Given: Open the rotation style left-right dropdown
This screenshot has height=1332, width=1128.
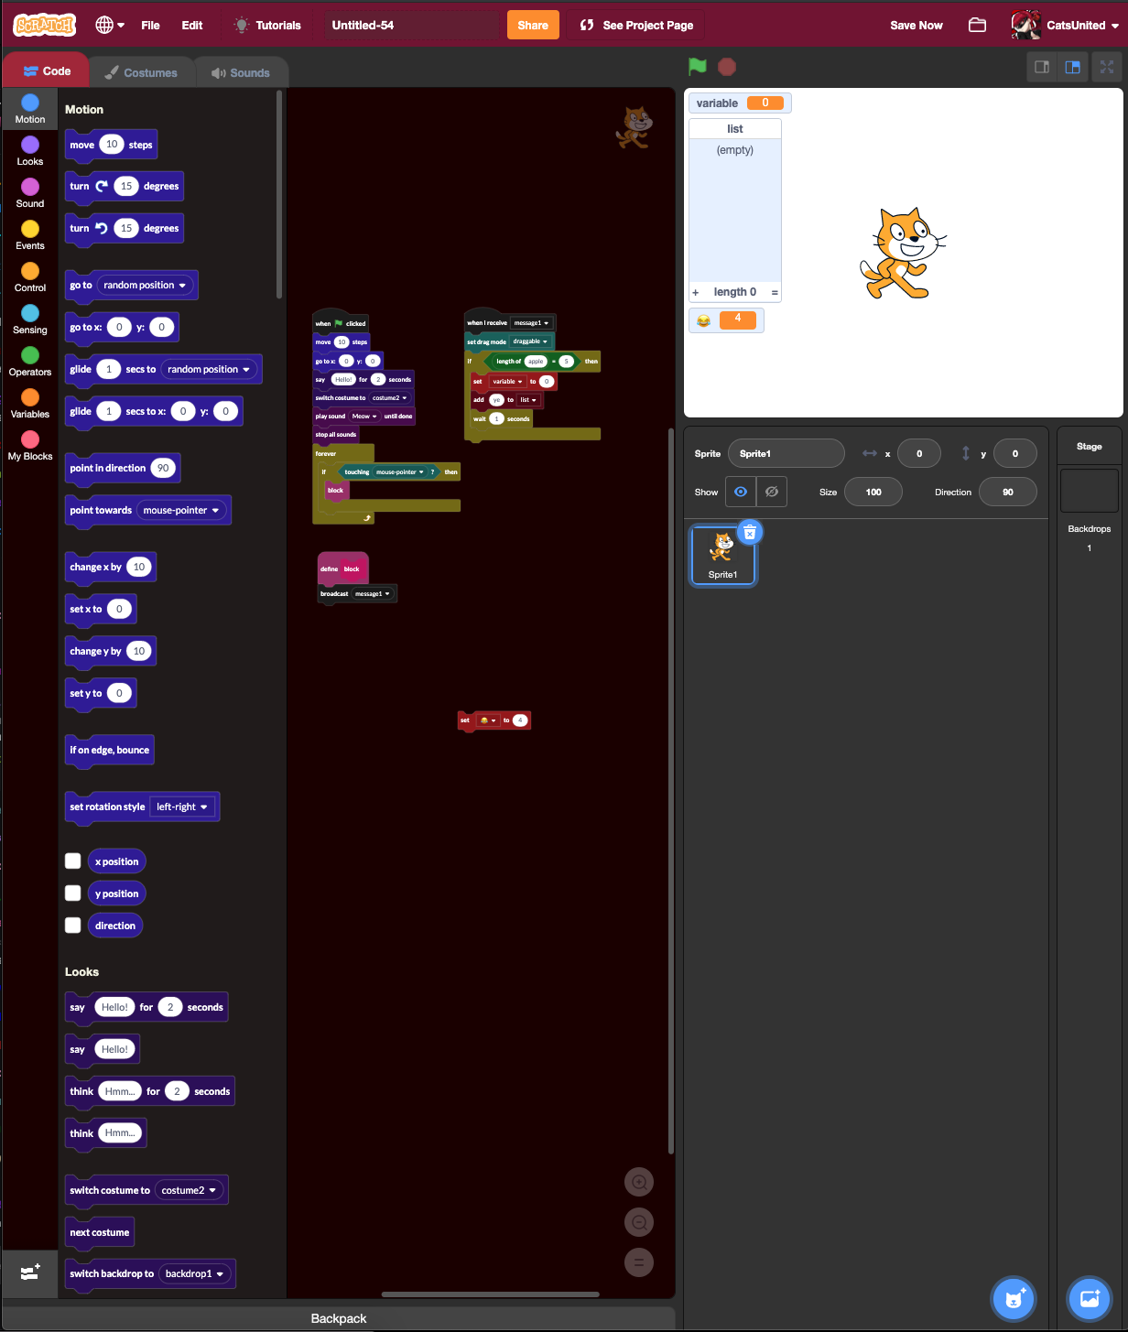Looking at the screenshot, I should tap(182, 807).
